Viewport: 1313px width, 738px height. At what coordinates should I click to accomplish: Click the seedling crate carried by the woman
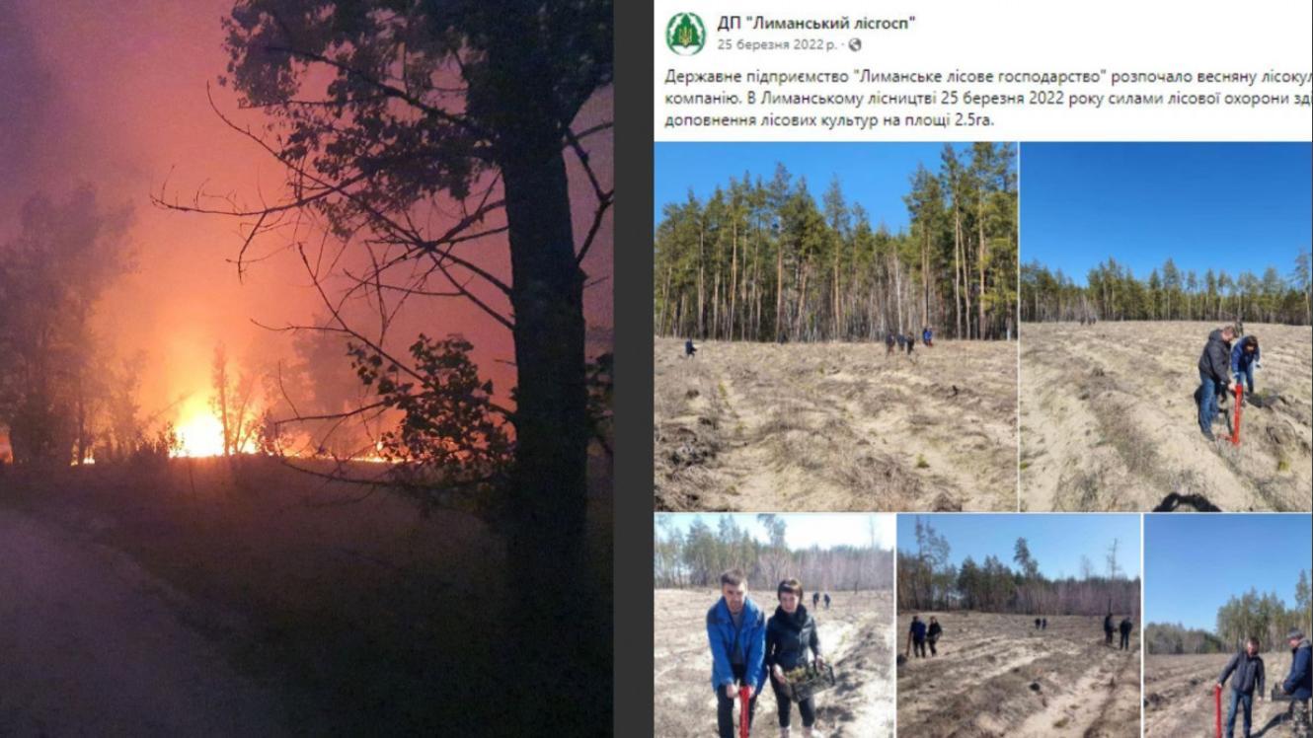(810, 680)
